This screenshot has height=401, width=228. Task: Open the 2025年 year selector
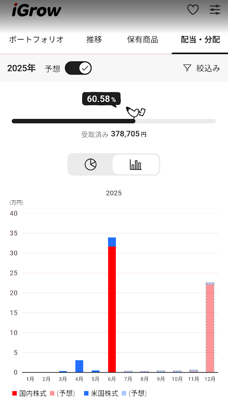click(x=21, y=68)
